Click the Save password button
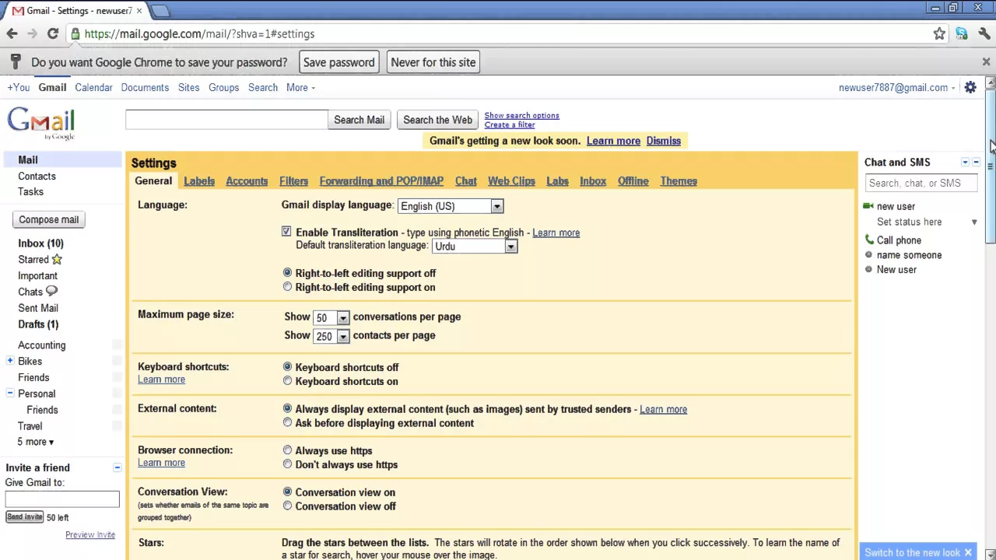996x560 pixels. (x=338, y=62)
